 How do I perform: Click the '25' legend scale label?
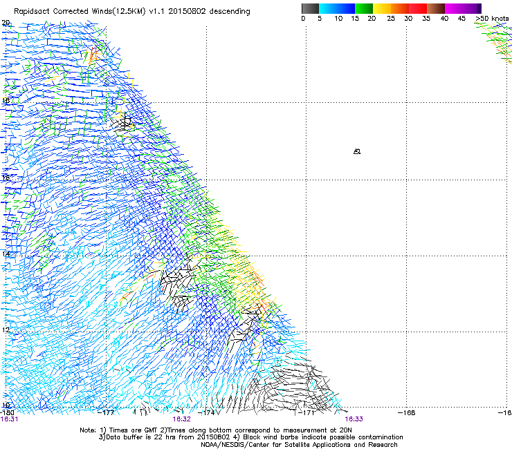[x=391, y=19]
